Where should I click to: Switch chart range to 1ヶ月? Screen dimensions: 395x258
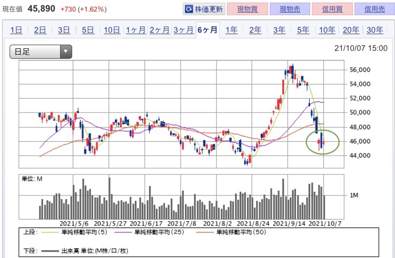tap(135, 30)
